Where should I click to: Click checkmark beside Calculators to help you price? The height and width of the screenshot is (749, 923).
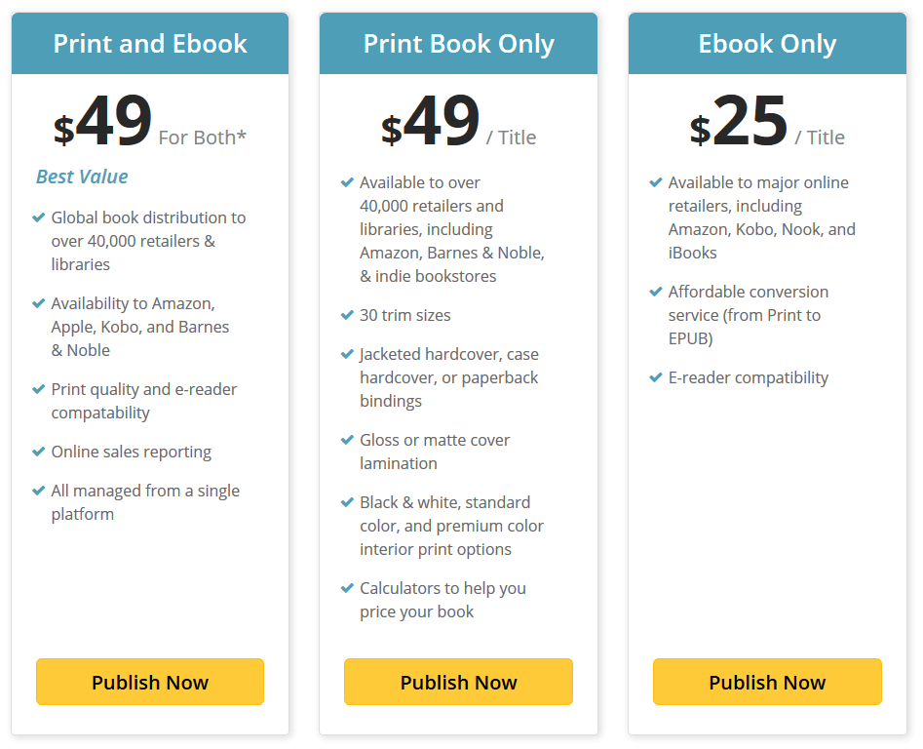(347, 588)
